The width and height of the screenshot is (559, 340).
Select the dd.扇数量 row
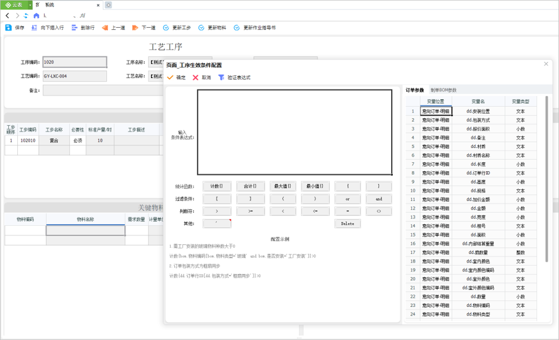point(471,253)
